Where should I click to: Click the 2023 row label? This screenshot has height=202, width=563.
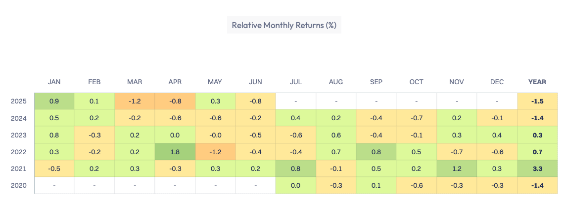[18, 135]
